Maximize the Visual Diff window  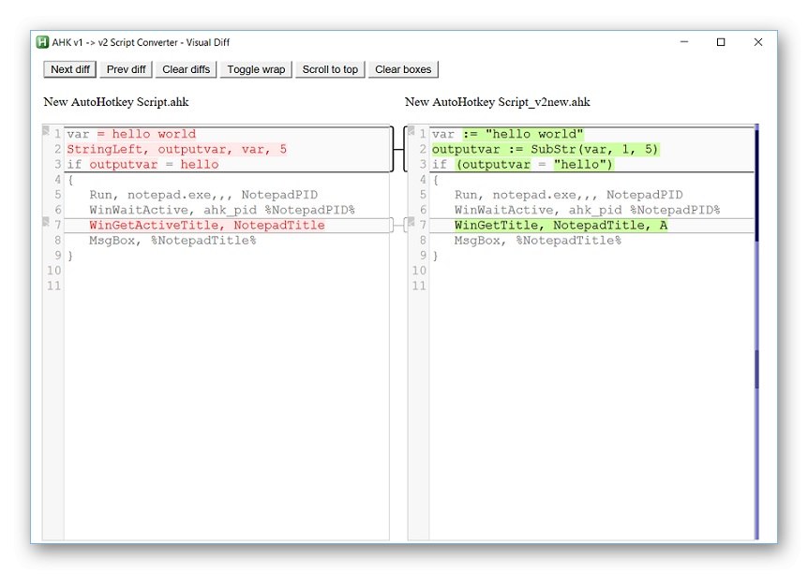point(721,42)
